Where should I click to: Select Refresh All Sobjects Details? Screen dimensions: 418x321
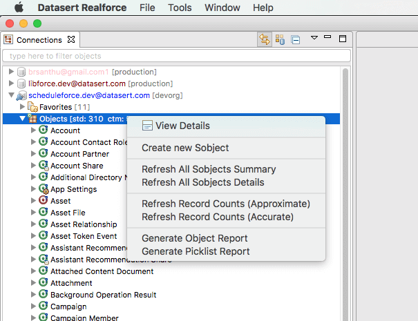pyautogui.click(x=226, y=182)
